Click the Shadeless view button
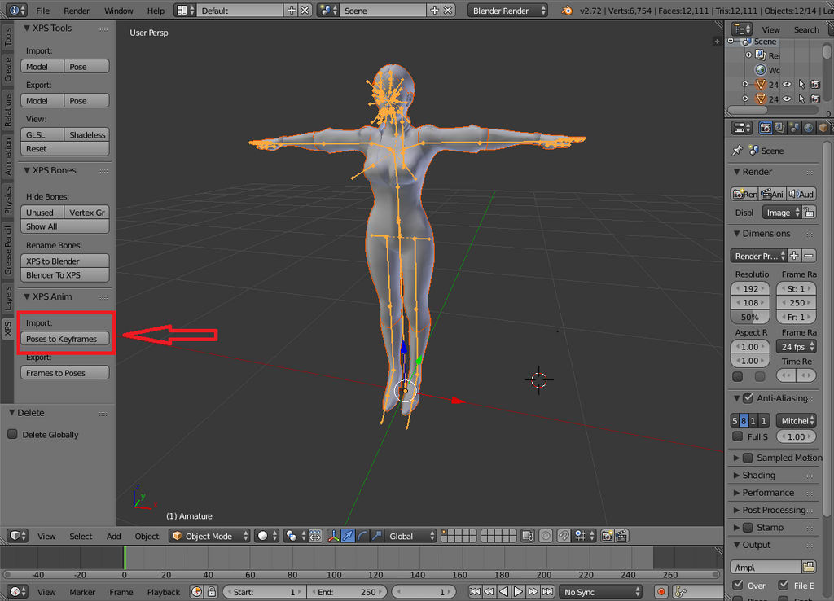 point(87,134)
